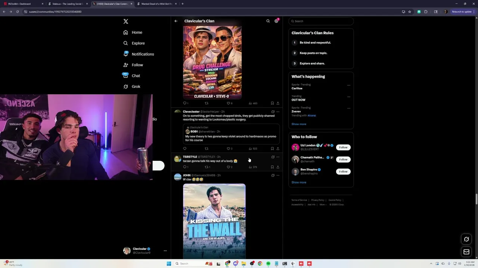The image size is (478, 268).
Task: Open more options on JOHN's post
Action: pos(278,175)
